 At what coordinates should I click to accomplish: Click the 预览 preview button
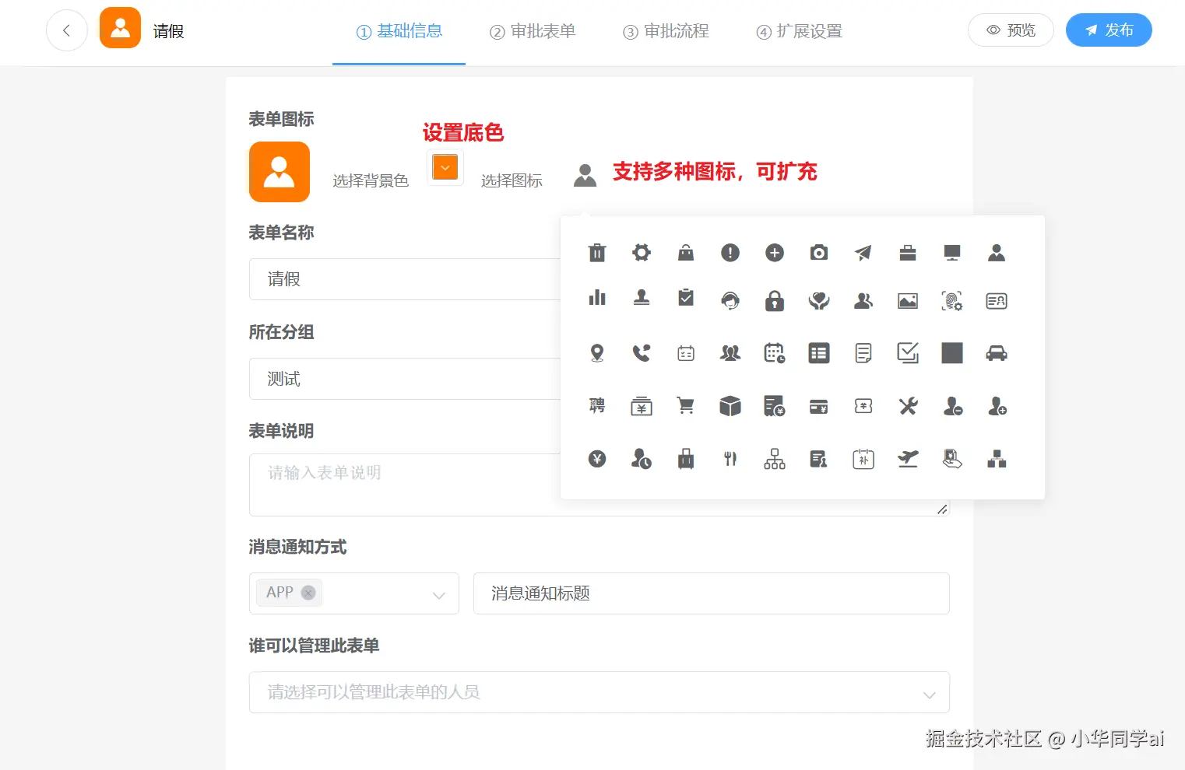[x=1011, y=30]
